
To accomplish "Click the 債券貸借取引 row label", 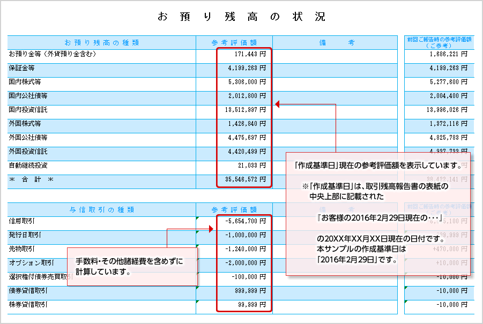I will tap(28, 290).
